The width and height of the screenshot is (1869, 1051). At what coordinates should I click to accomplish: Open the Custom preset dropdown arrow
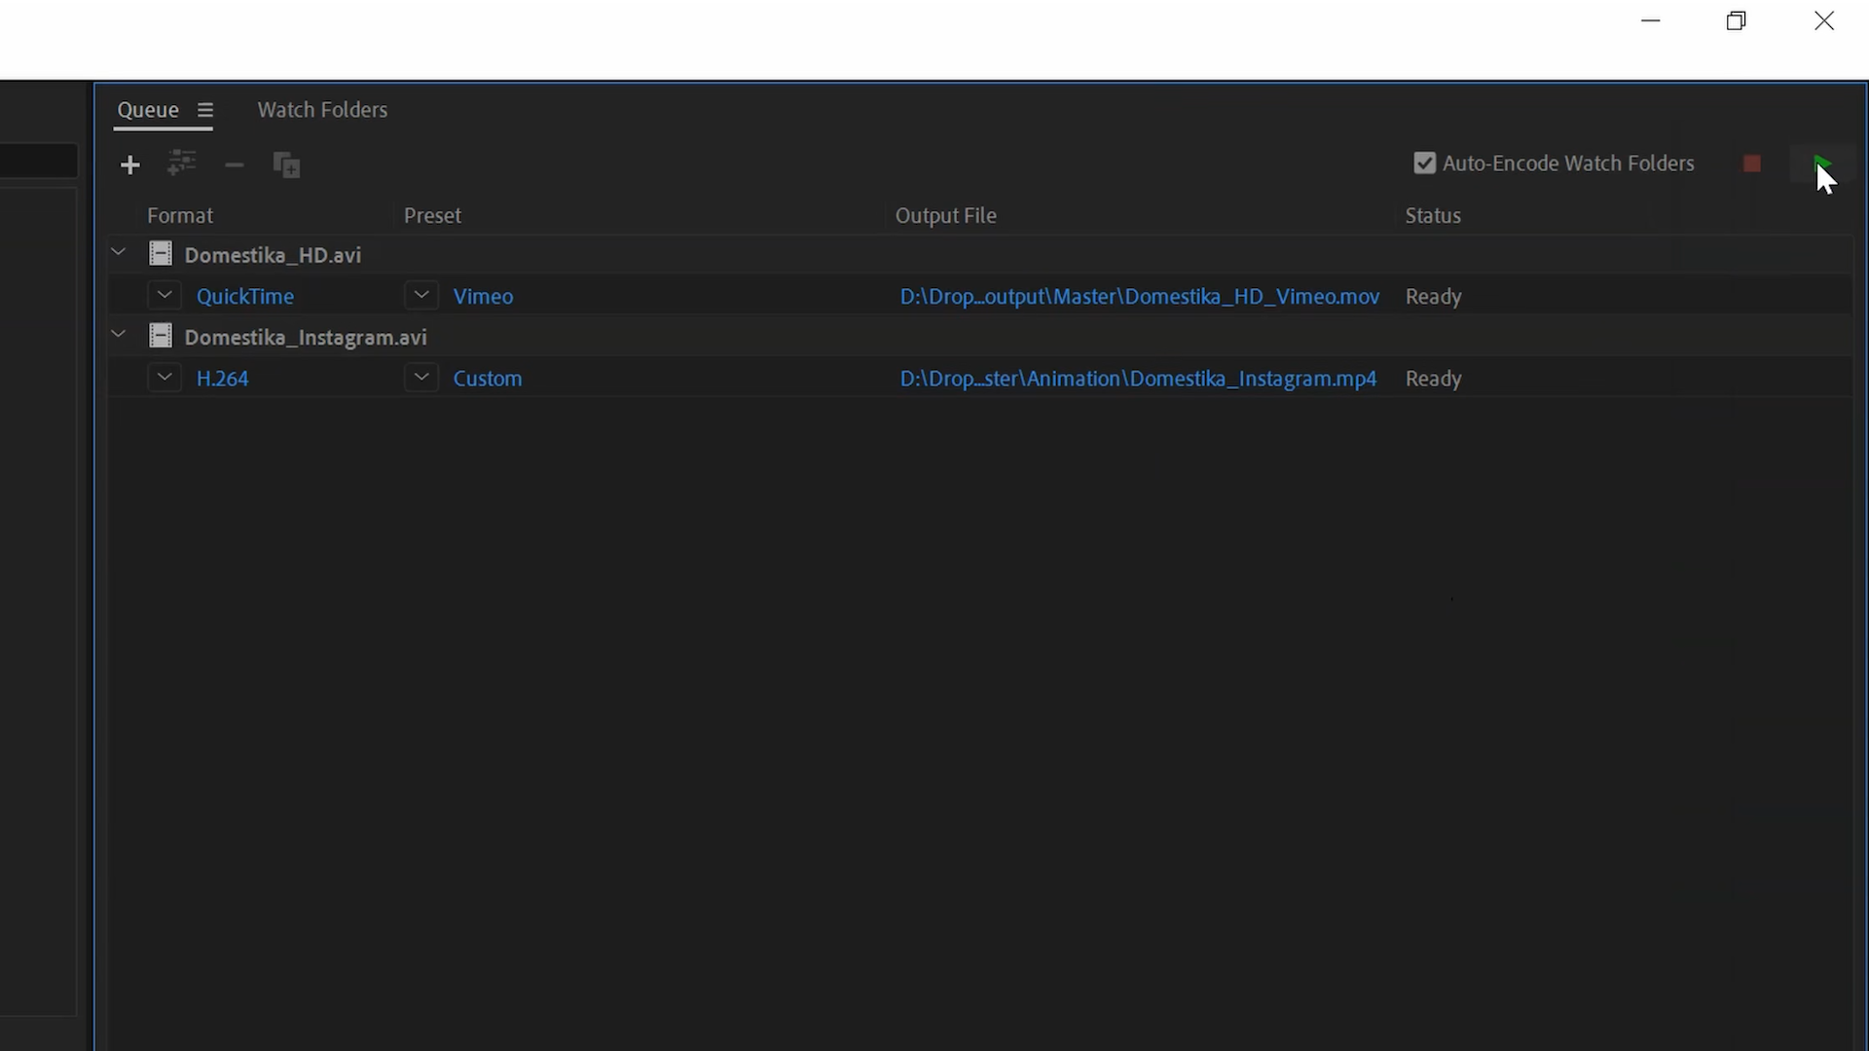click(421, 378)
